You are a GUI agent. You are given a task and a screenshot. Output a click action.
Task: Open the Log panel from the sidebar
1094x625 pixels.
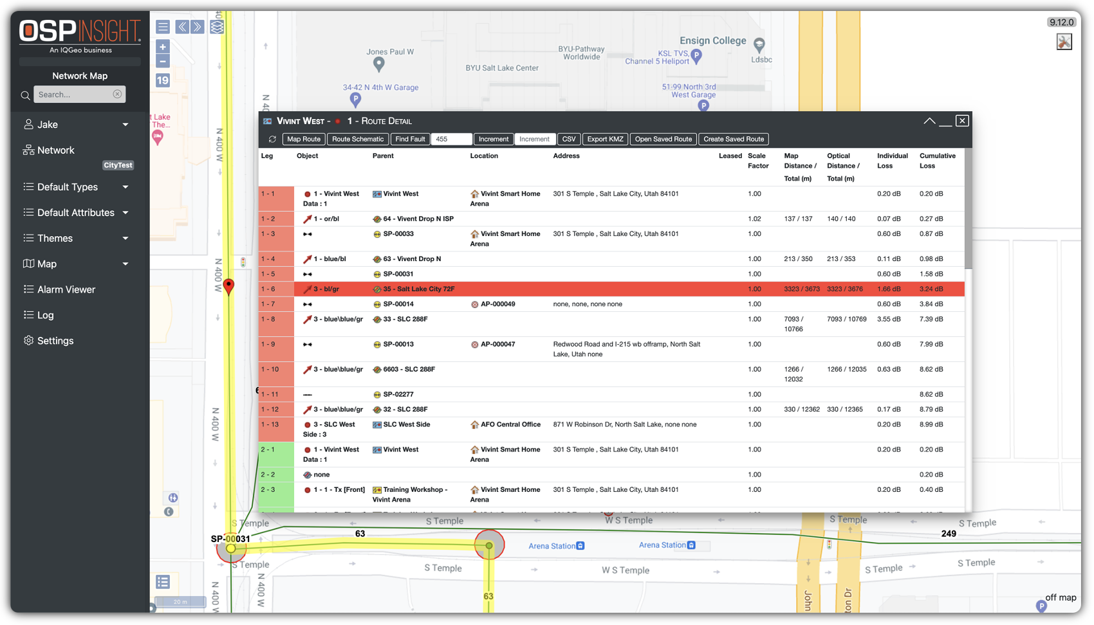(45, 315)
